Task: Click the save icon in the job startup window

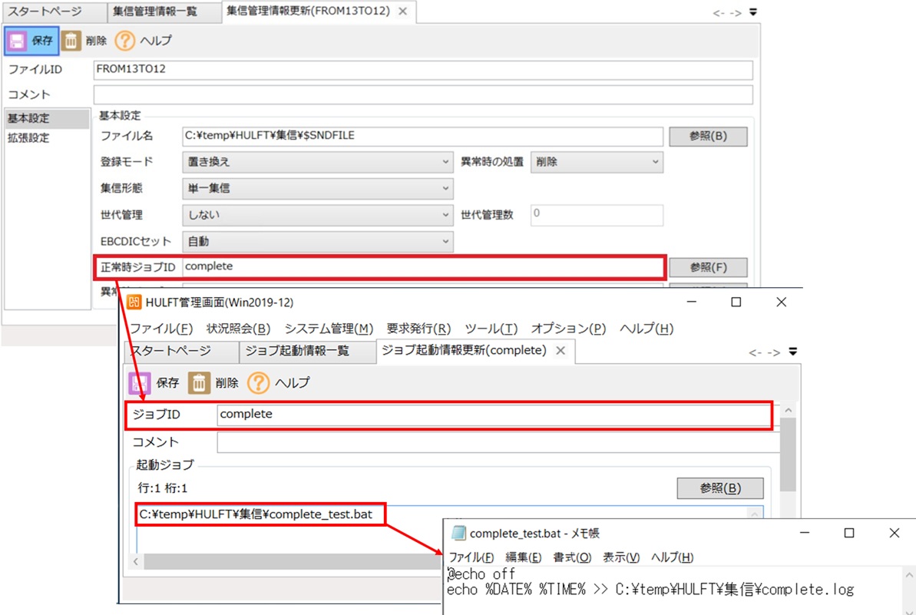Action: click(139, 382)
